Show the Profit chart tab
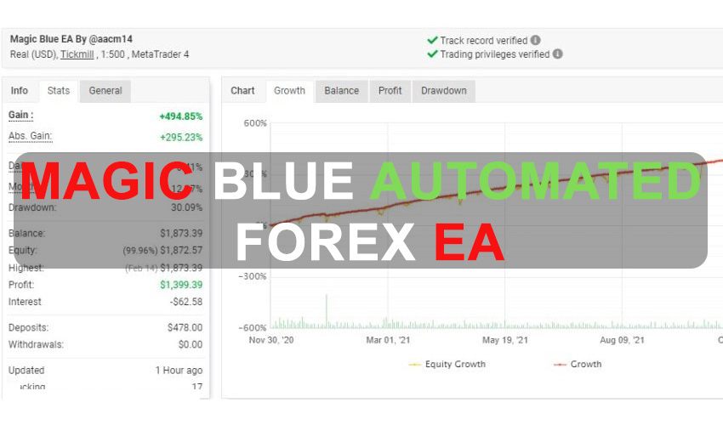This screenshot has height=425, width=723. click(390, 90)
